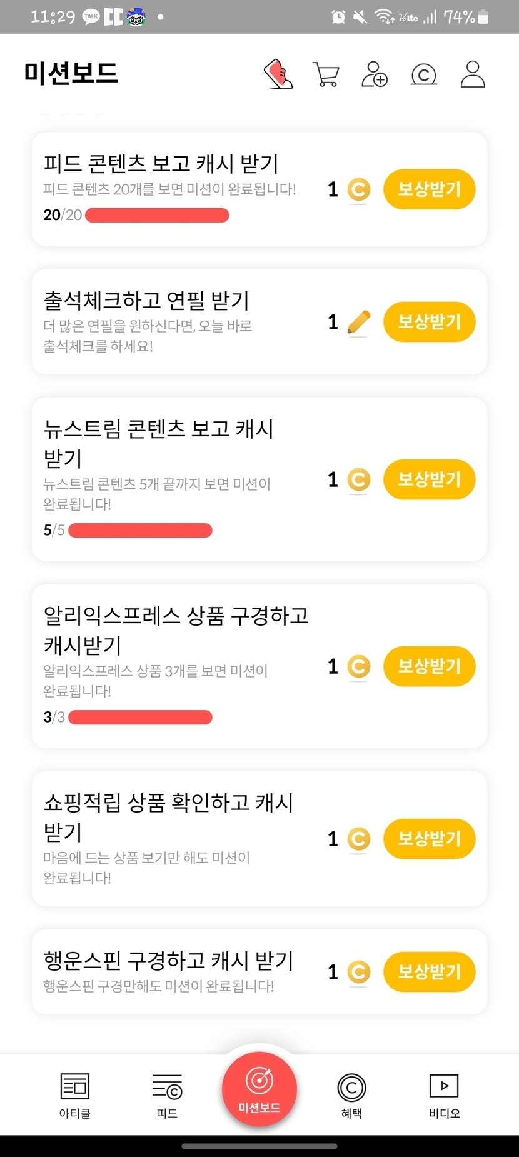Screen dimensions: 519x1157
Task: Open the cash balance icon in header
Action: (x=423, y=74)
